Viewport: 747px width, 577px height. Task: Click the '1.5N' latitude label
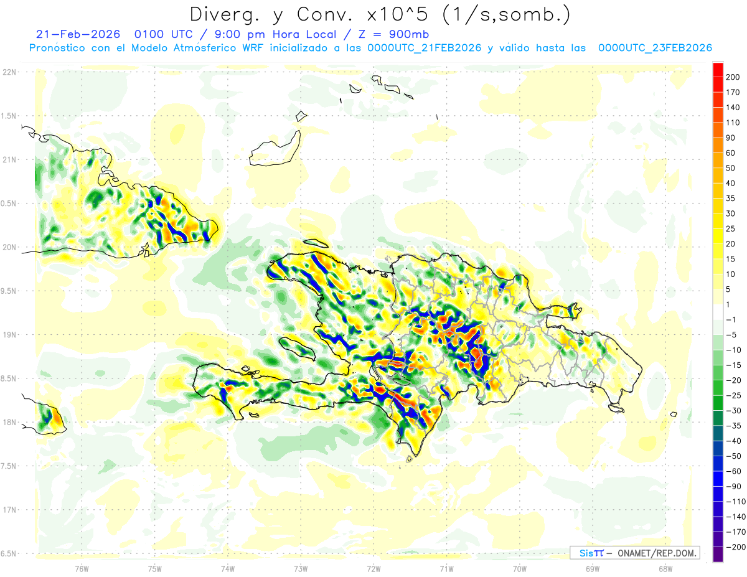[9, 116]
